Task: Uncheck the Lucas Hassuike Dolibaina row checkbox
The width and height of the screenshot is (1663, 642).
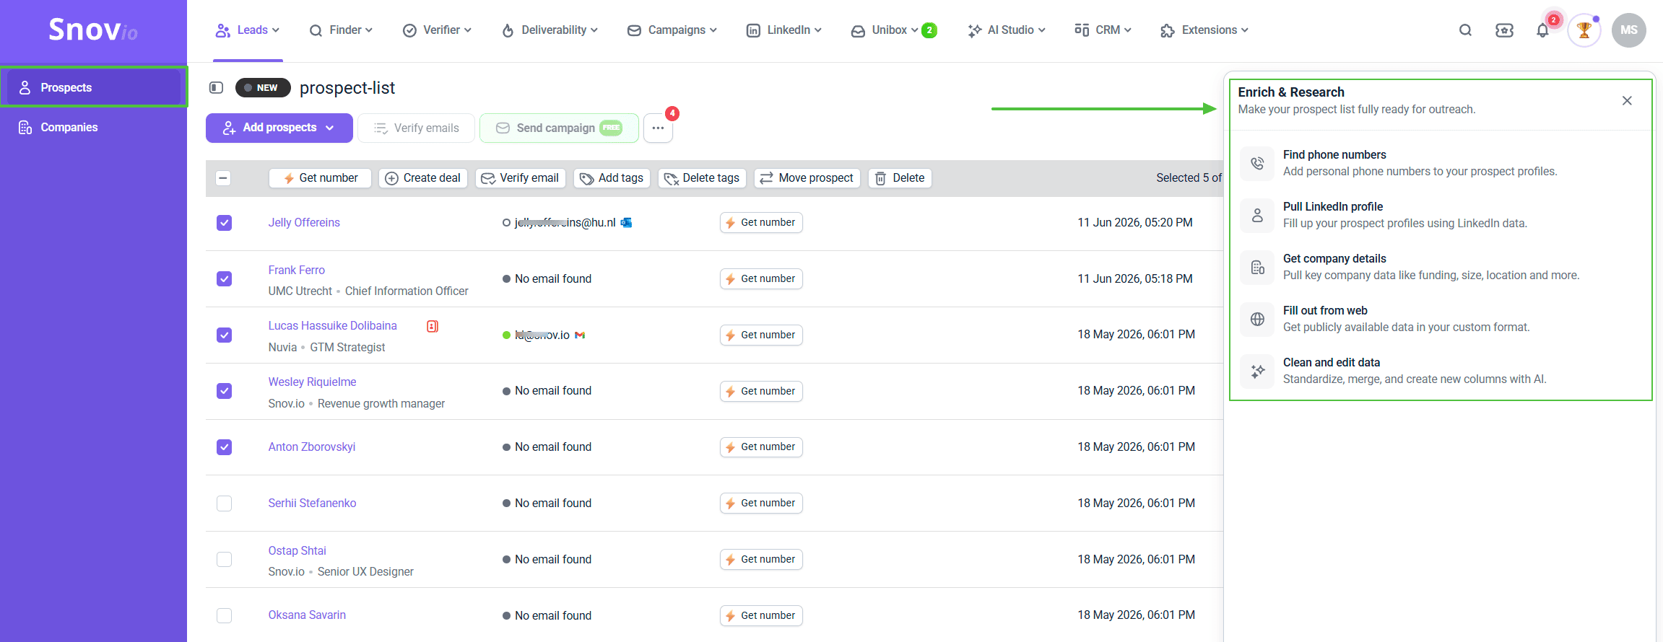Action: coord(225,335)
